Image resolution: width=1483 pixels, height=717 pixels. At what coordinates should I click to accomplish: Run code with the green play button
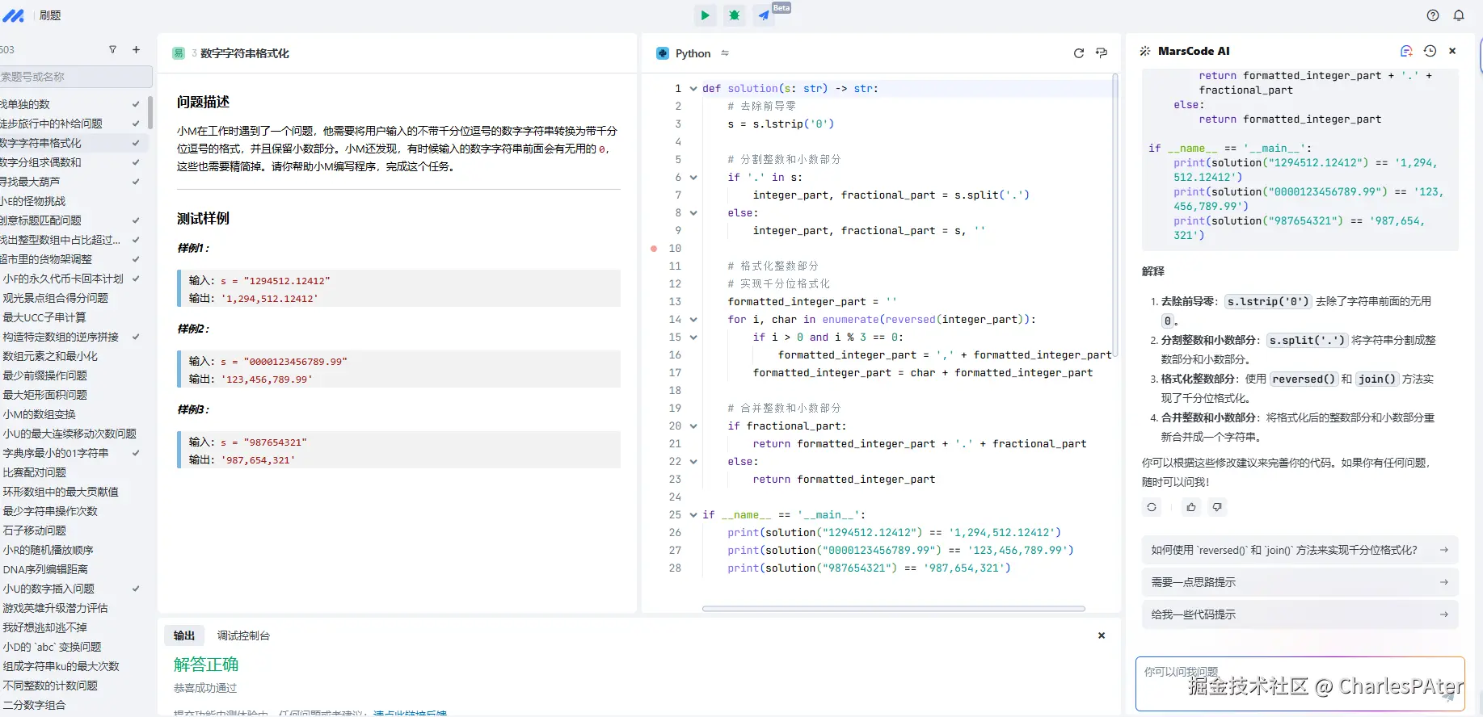705,15
